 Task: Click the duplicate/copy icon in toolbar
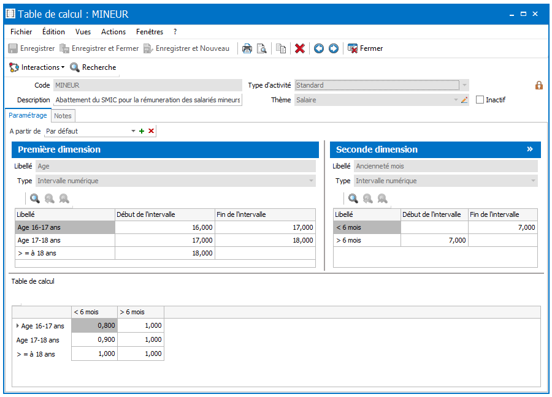pos(280,48)
